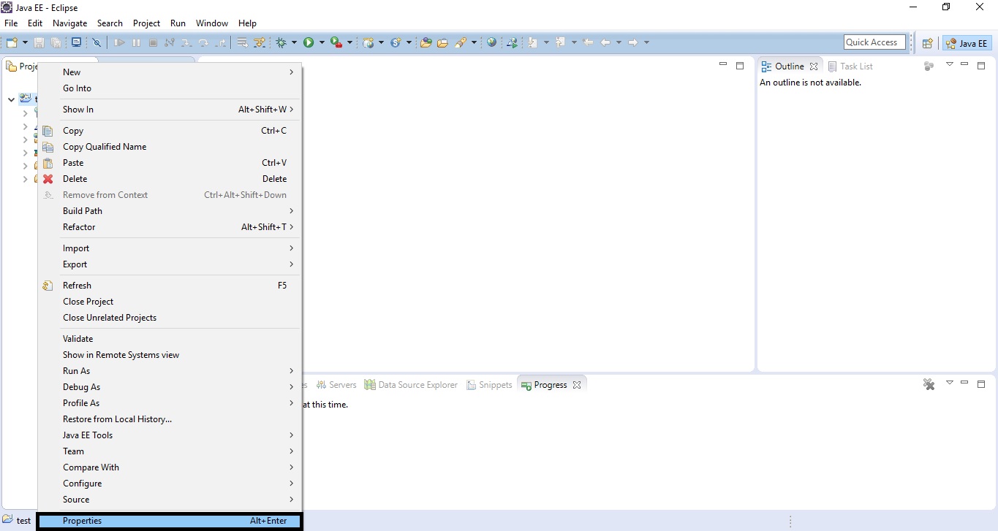This screenshot has width=998, height=531.
Task: Click the Debug bug icon
Action: (x=281, y=42)
